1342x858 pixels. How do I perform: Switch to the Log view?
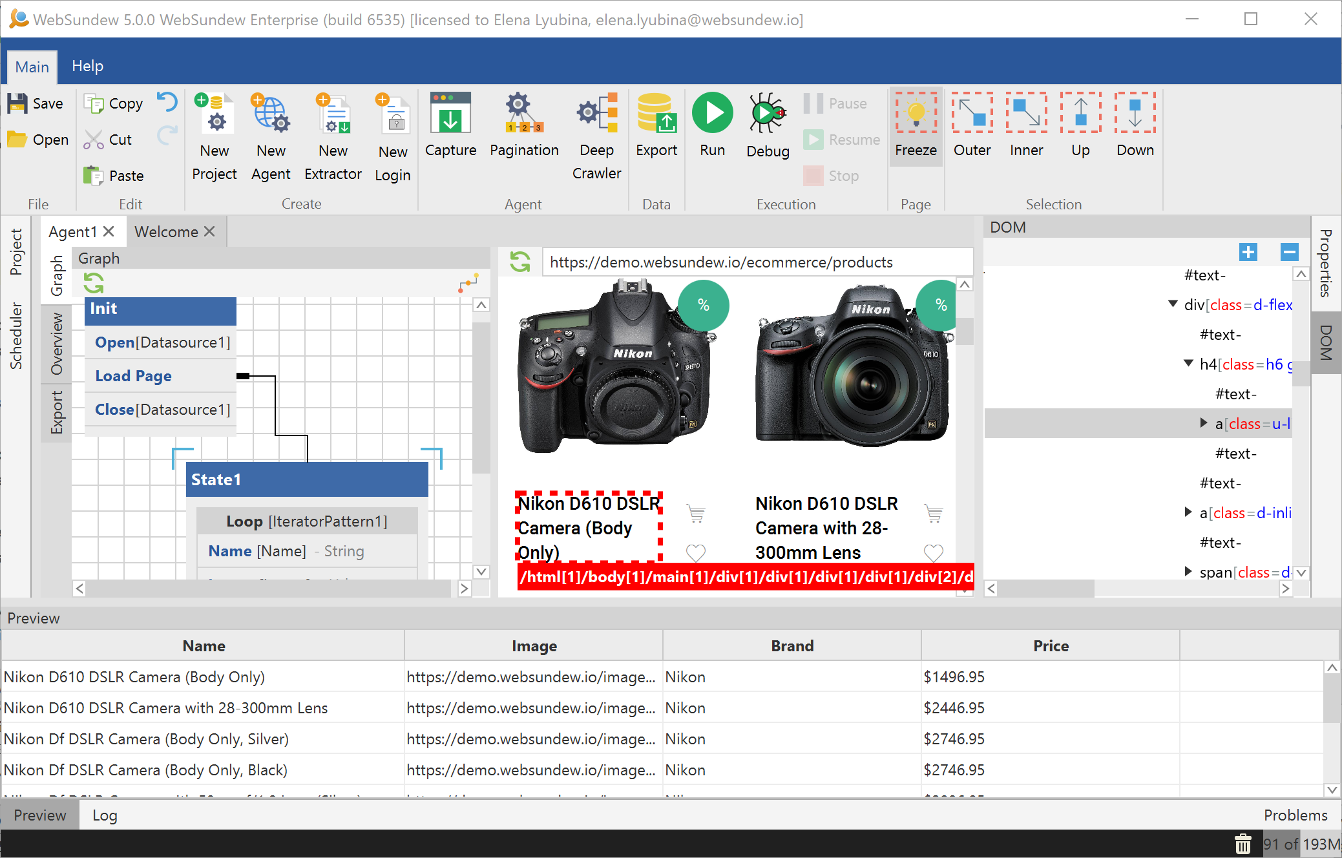[105, 815]
